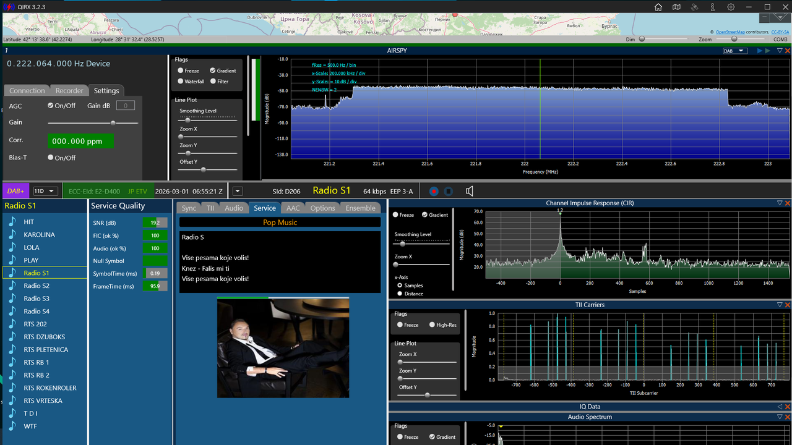Show the map view icon

(676, 7)
